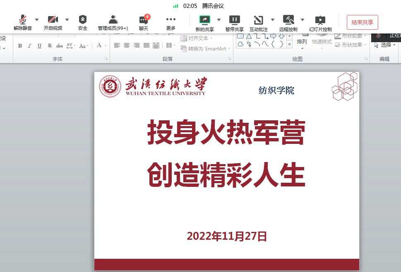Viewport: 401px width, 272px height.
Task: Open the manage members panel
Action: pos(113,23)
